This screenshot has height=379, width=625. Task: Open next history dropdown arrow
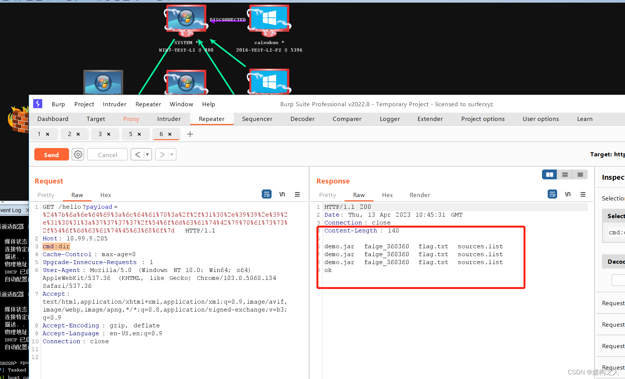click(172, 154)
